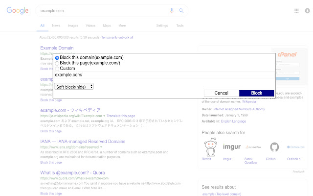313x196 pixels.
Task: Click Date launched: January 1, 1999 text
Action: point(224,115)
